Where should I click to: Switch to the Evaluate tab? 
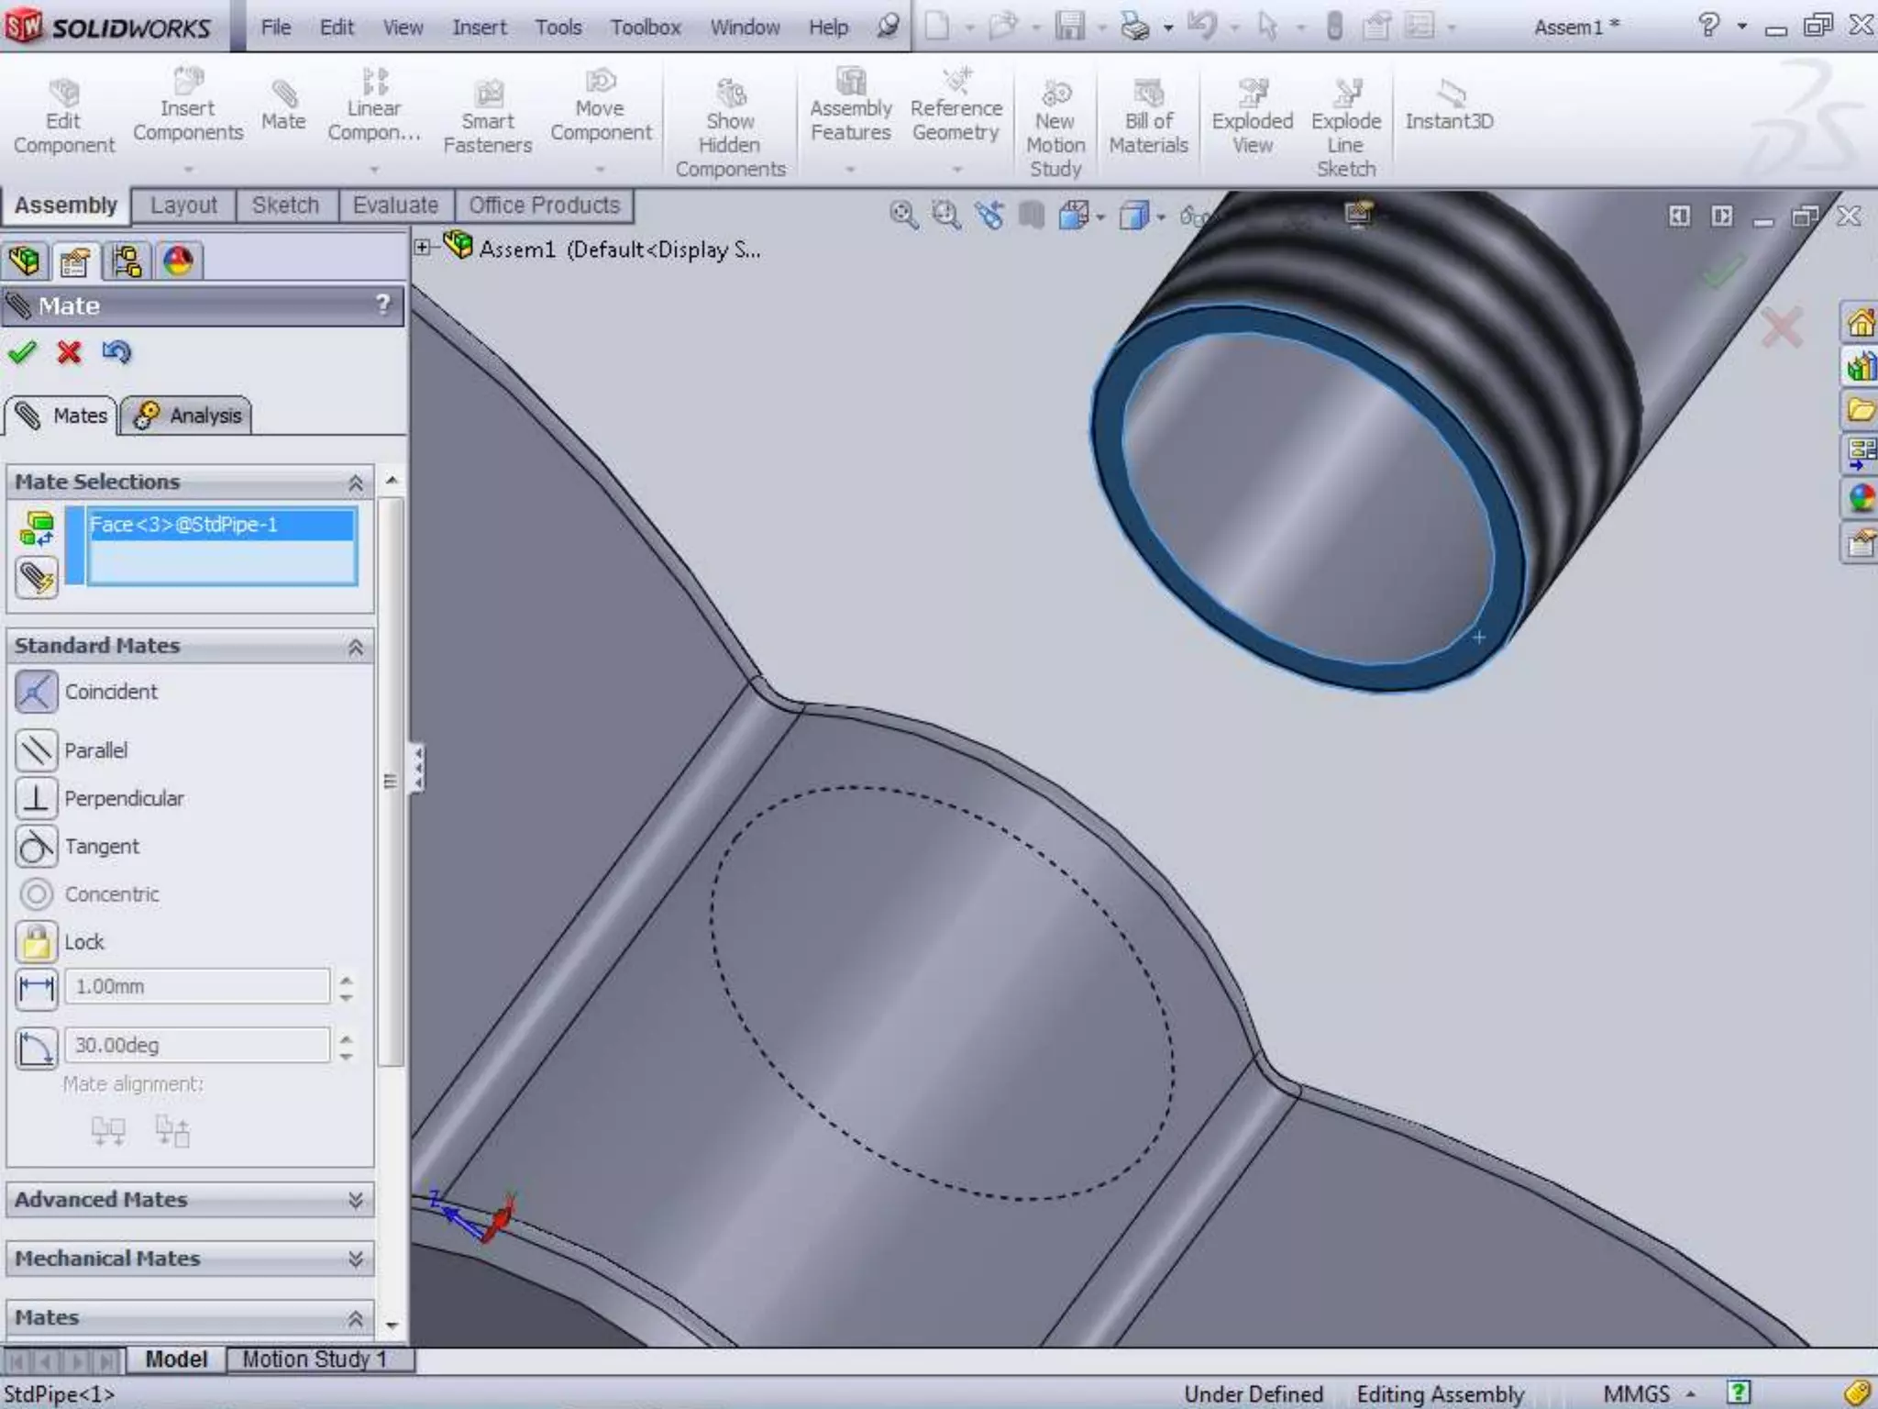point(395,205)
